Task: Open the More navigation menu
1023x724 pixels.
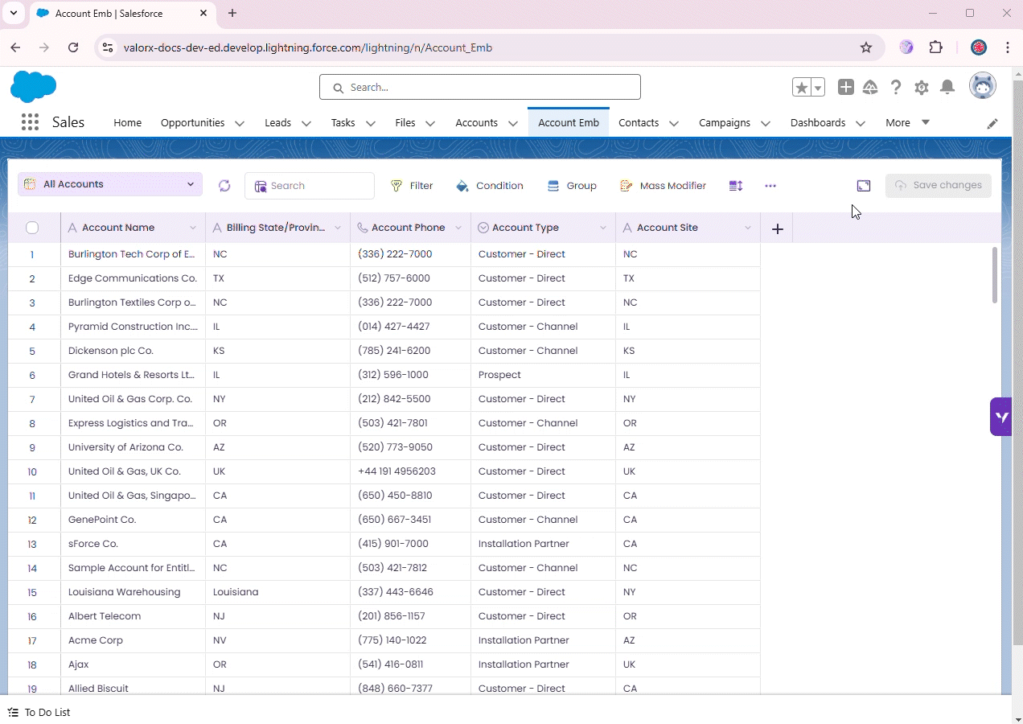Action: (x=907, y=123)
